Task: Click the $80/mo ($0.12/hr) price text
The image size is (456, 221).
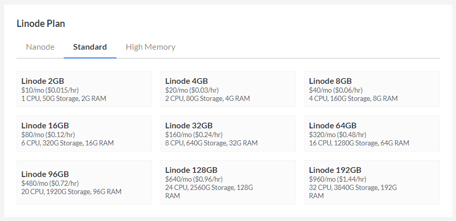Action: pos(48,135)
